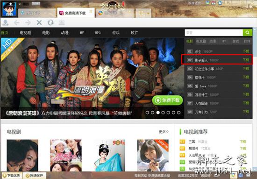Open the user avatar with police cartoon
257x179 pixels.
point(9,9)
